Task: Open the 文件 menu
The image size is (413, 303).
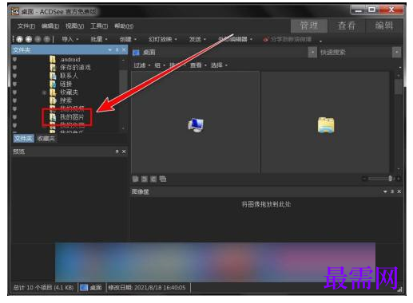Action: tap(26, 26)
